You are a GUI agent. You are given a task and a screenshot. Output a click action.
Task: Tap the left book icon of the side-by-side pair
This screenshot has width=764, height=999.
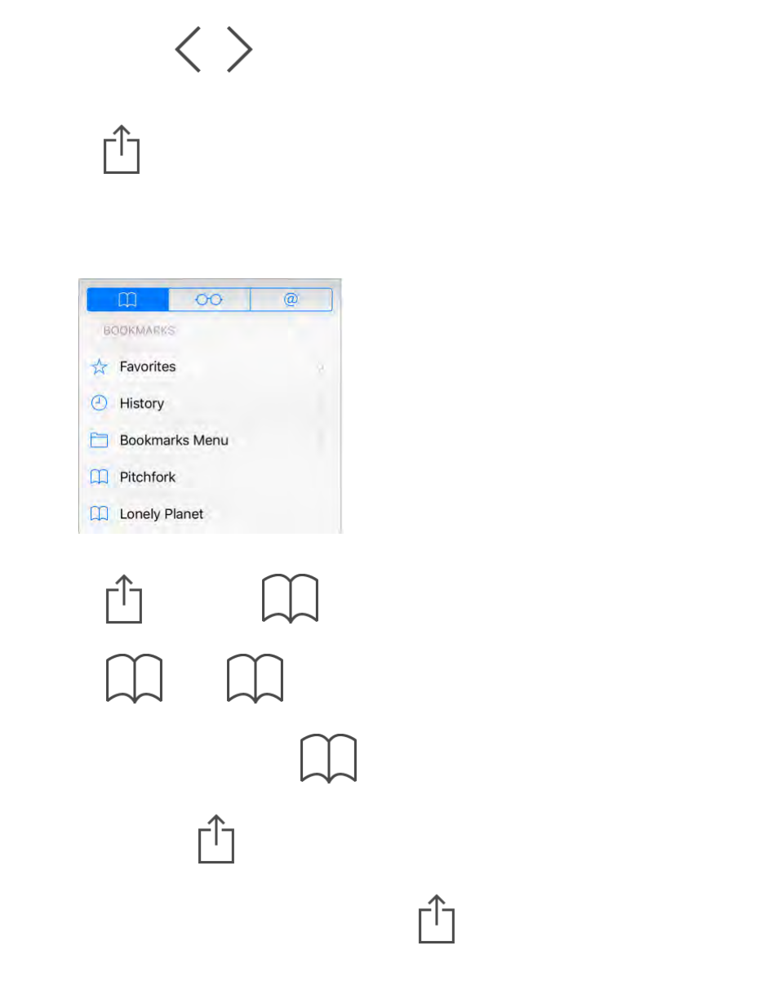coord(134,678)
